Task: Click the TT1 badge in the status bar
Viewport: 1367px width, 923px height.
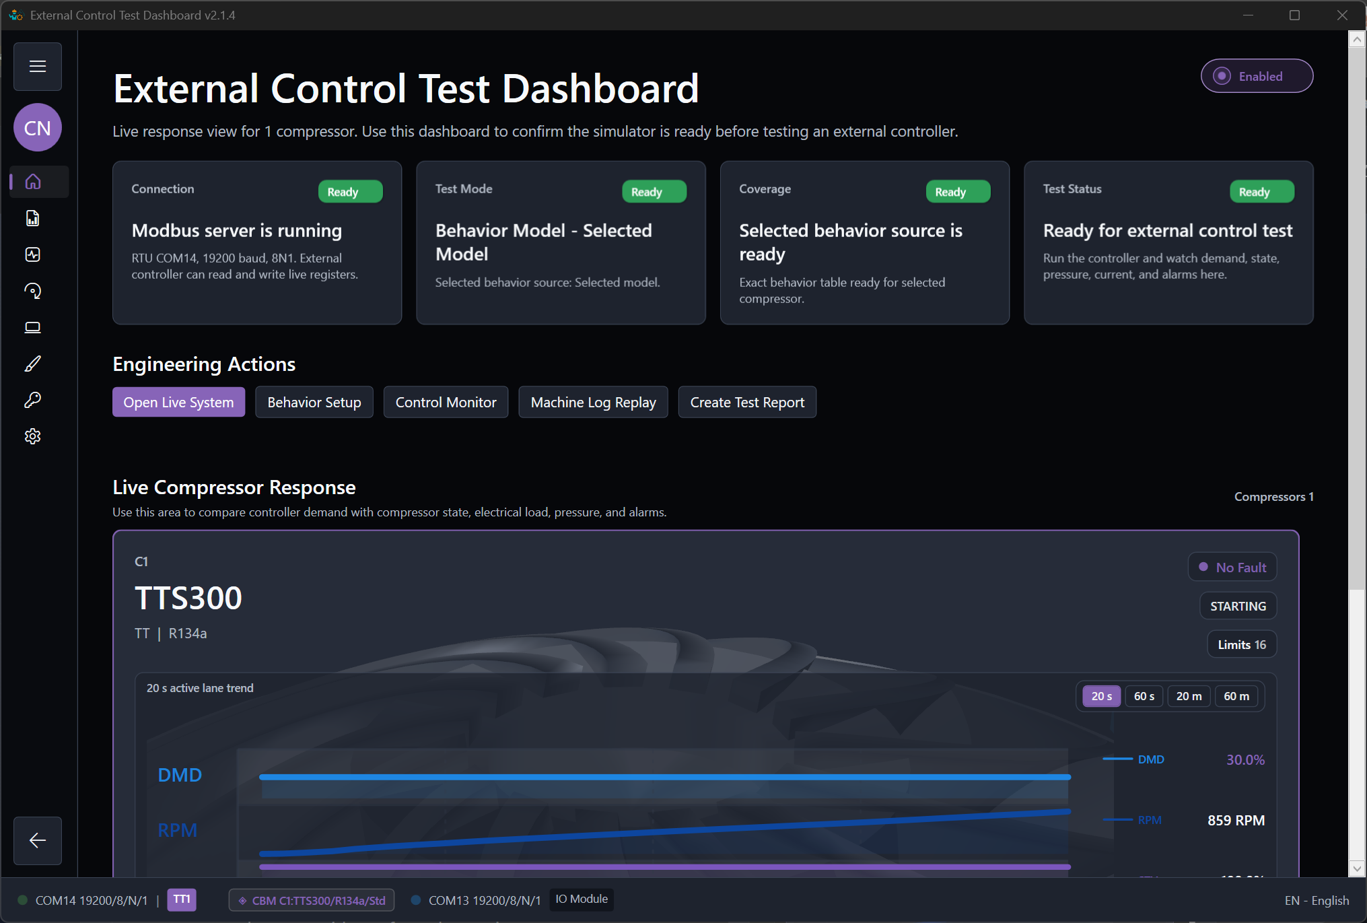Action: 182,899
